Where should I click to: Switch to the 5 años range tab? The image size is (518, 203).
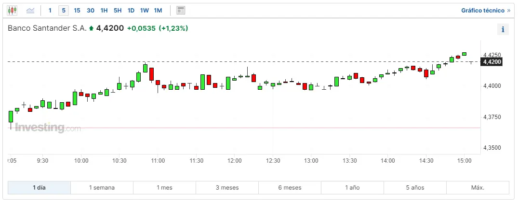pyautogui.click(x=415, y=188)
